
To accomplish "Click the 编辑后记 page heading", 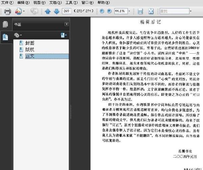I will [x=151, y=22].
